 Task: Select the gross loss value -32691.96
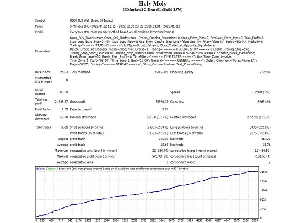point(264,101)
